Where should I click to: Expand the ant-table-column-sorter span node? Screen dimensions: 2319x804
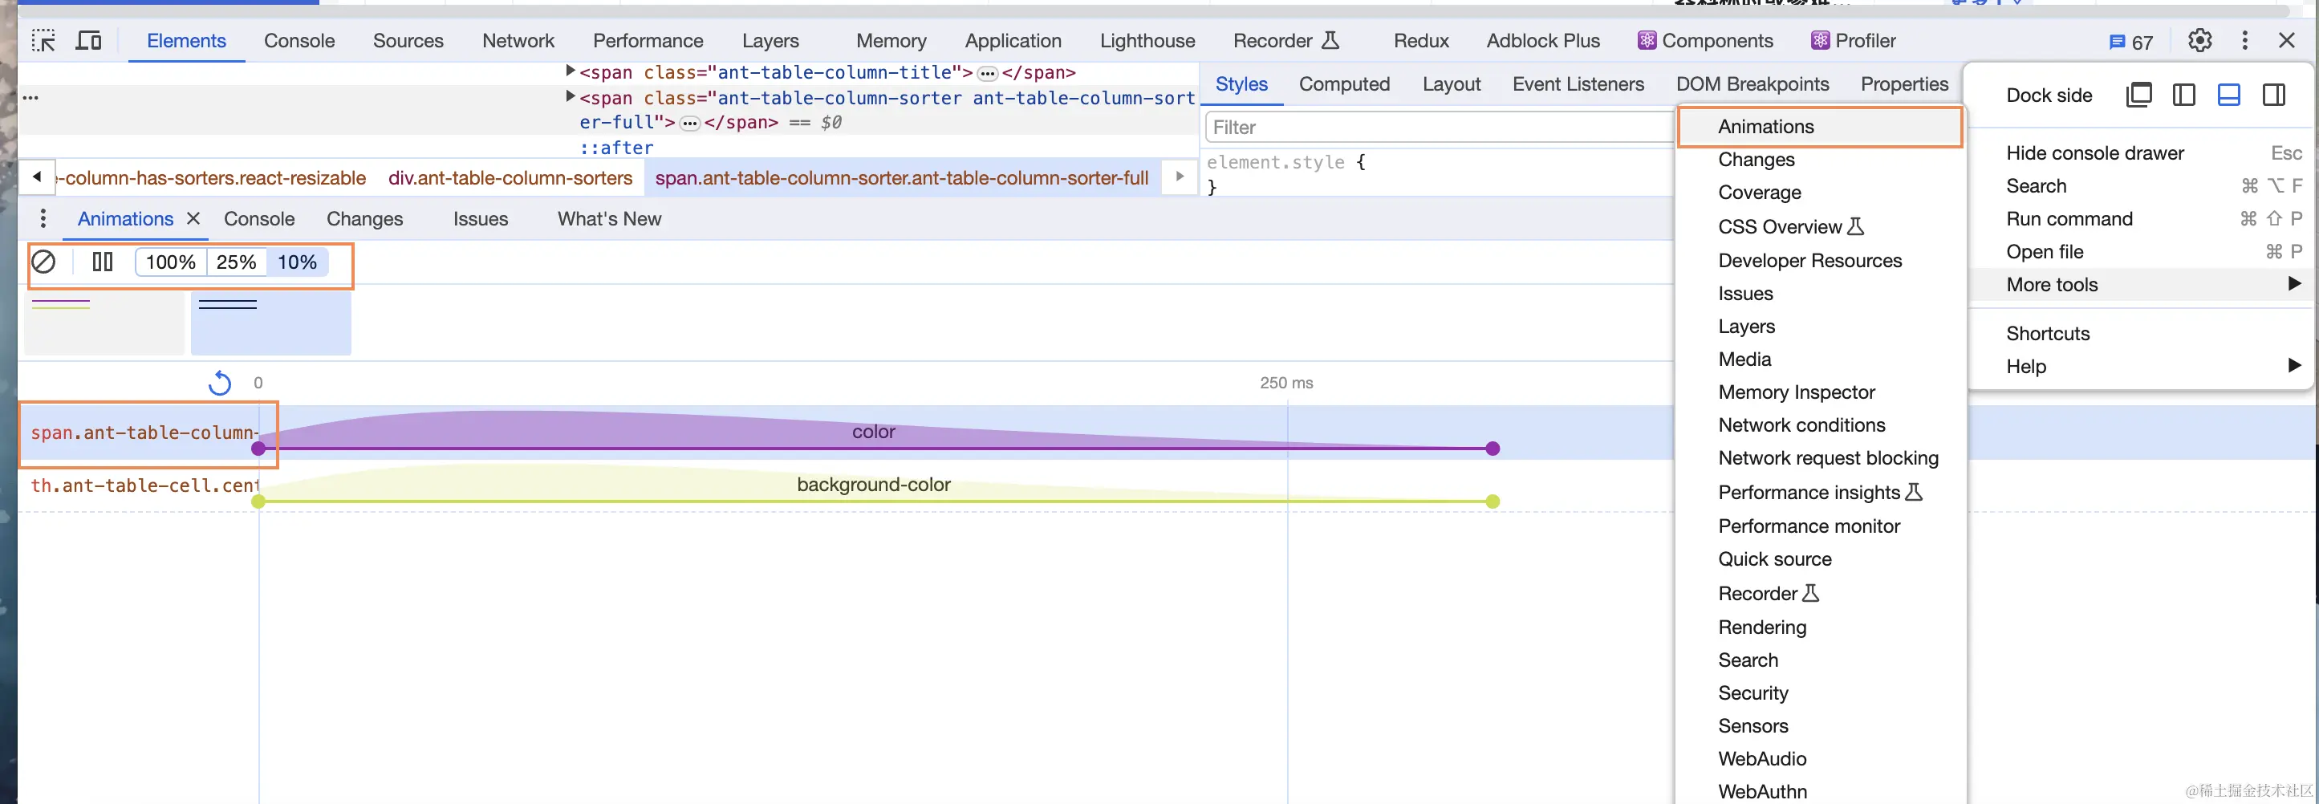570,96
